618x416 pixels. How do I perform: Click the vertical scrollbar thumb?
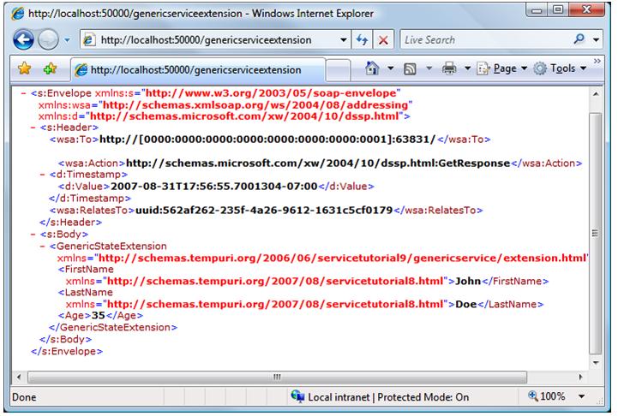point(596,233)
